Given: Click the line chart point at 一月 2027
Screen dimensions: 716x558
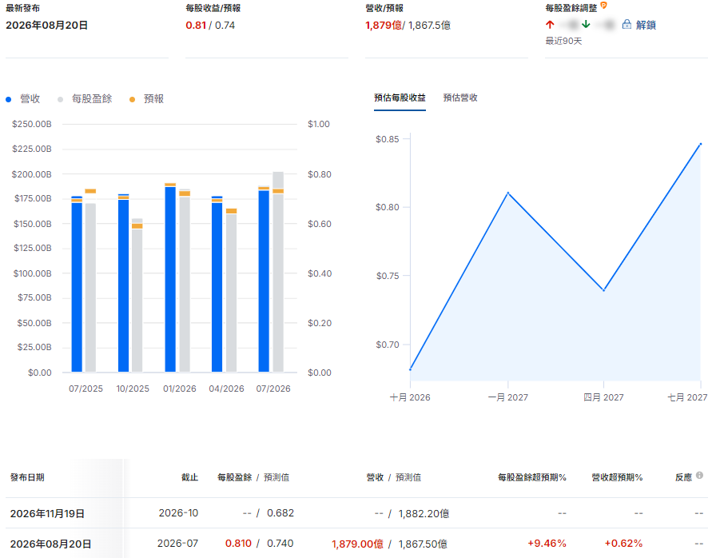Looking at the screenshot, I should click(x=507, y=193).
